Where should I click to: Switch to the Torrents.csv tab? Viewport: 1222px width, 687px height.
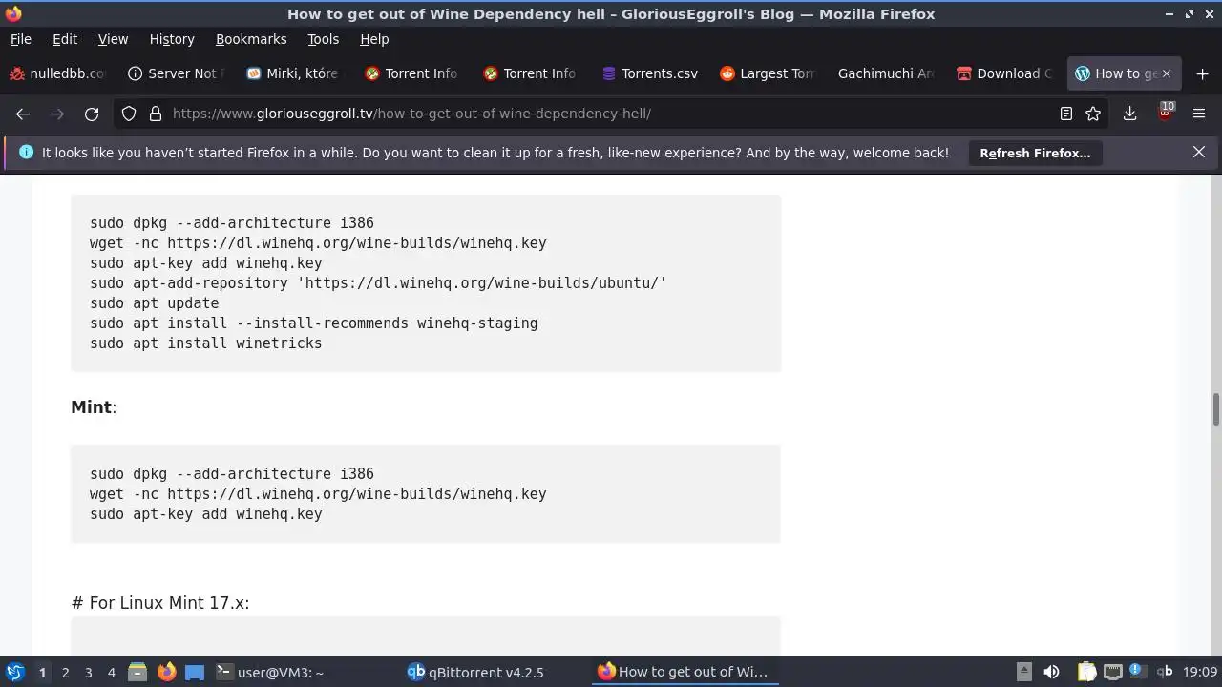[x=650, y=73]
